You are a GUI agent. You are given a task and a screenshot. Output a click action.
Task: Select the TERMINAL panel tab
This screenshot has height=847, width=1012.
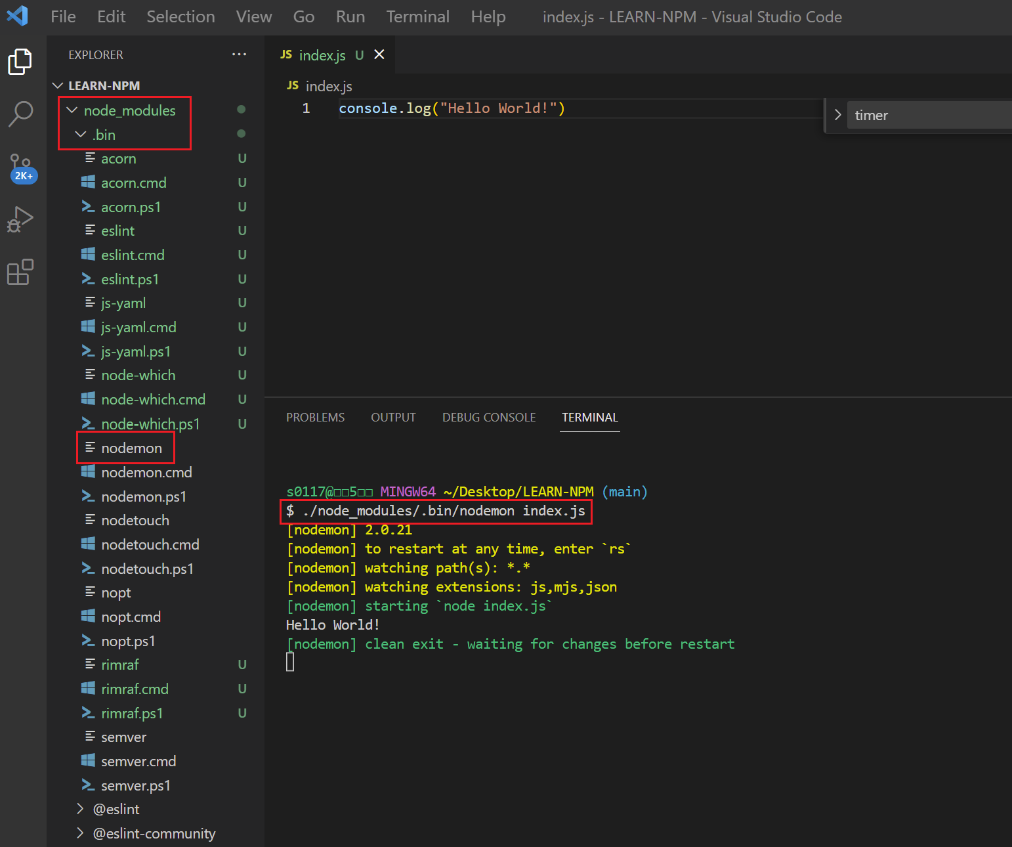click(590, 417)
